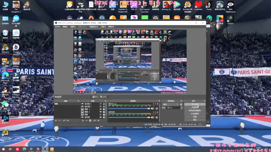Toggle visibility of source 游戏源 3

[101, 104]
